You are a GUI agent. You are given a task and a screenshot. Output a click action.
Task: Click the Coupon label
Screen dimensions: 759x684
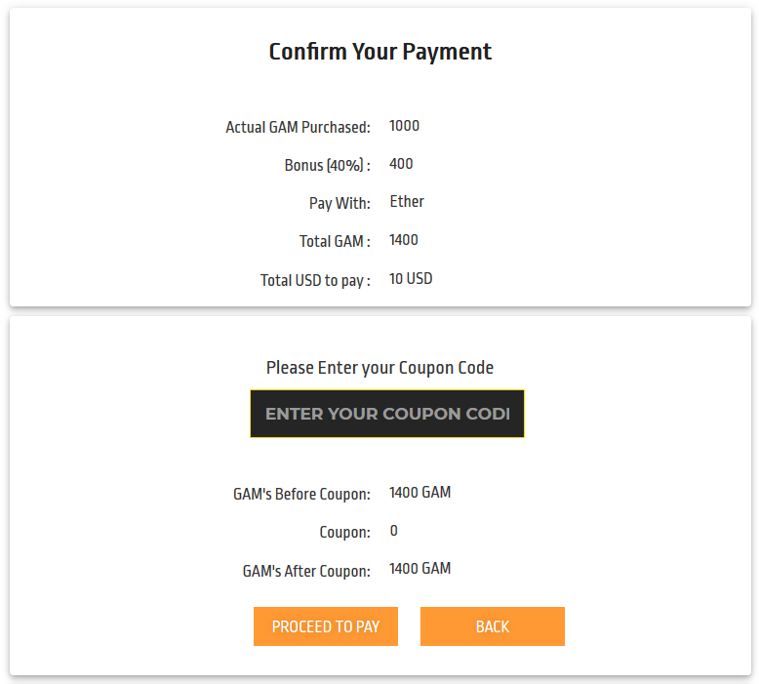pyautogui.click(x=344, y=533)
